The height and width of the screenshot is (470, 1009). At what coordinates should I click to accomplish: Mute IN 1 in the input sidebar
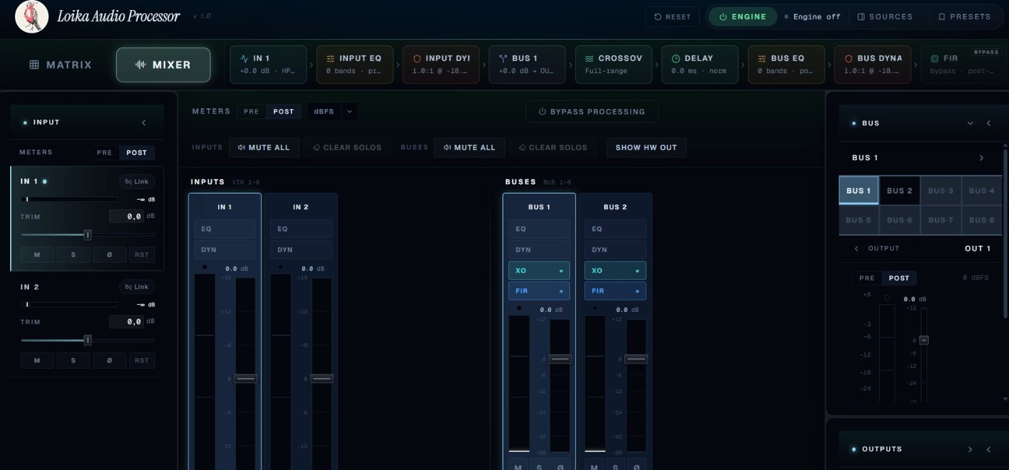click(37, 255)
